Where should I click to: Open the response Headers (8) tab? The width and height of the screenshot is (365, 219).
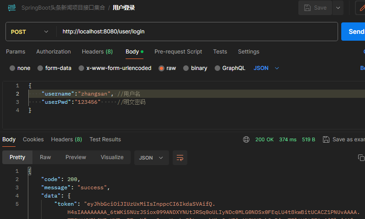click(x=66, y=139)
